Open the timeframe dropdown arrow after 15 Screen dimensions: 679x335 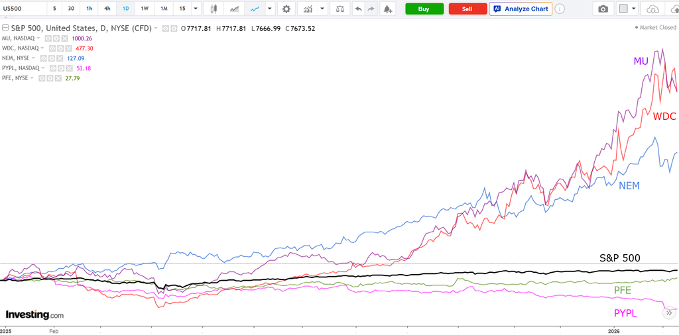(196, 9)
